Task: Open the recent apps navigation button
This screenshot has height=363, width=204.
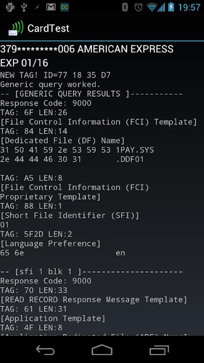Action: 159,349
